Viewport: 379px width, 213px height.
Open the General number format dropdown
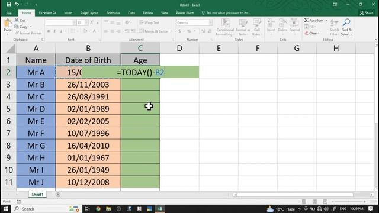point(211,22)
